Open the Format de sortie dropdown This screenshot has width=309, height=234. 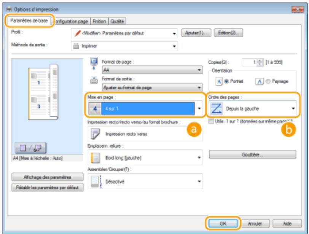[x=152, y=87]
